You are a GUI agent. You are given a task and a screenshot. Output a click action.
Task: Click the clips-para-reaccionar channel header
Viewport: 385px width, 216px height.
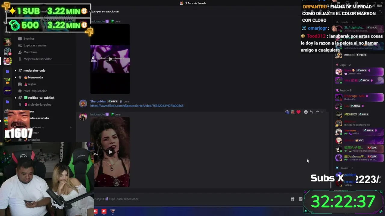104,11
